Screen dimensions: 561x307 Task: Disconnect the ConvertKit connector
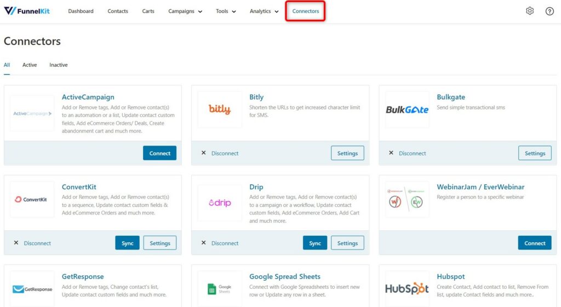(x=37, y=243)
